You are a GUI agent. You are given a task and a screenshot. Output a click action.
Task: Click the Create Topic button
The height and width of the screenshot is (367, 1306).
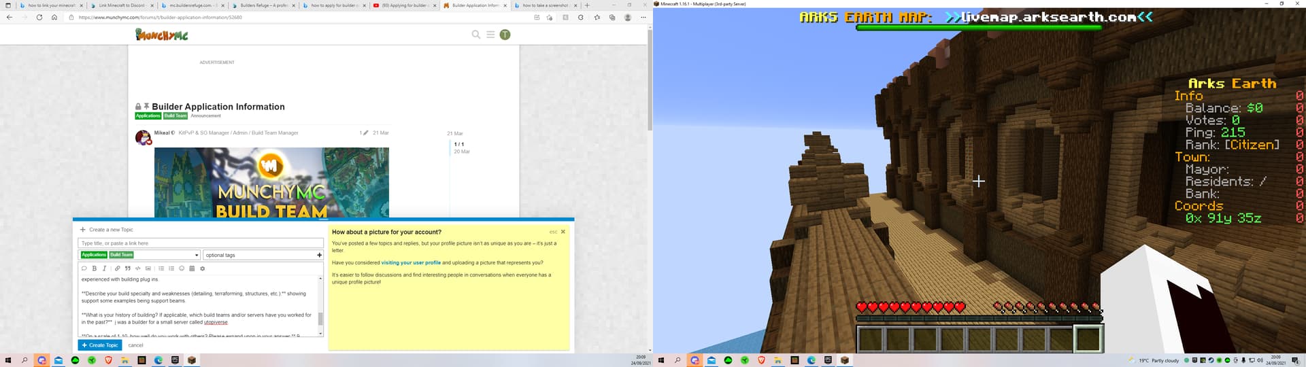(100, 345)
